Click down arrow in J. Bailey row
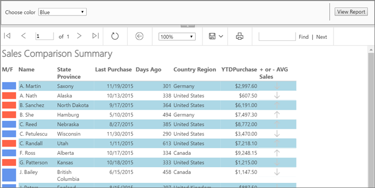The image size is (375, 188). tap(277, 172)
